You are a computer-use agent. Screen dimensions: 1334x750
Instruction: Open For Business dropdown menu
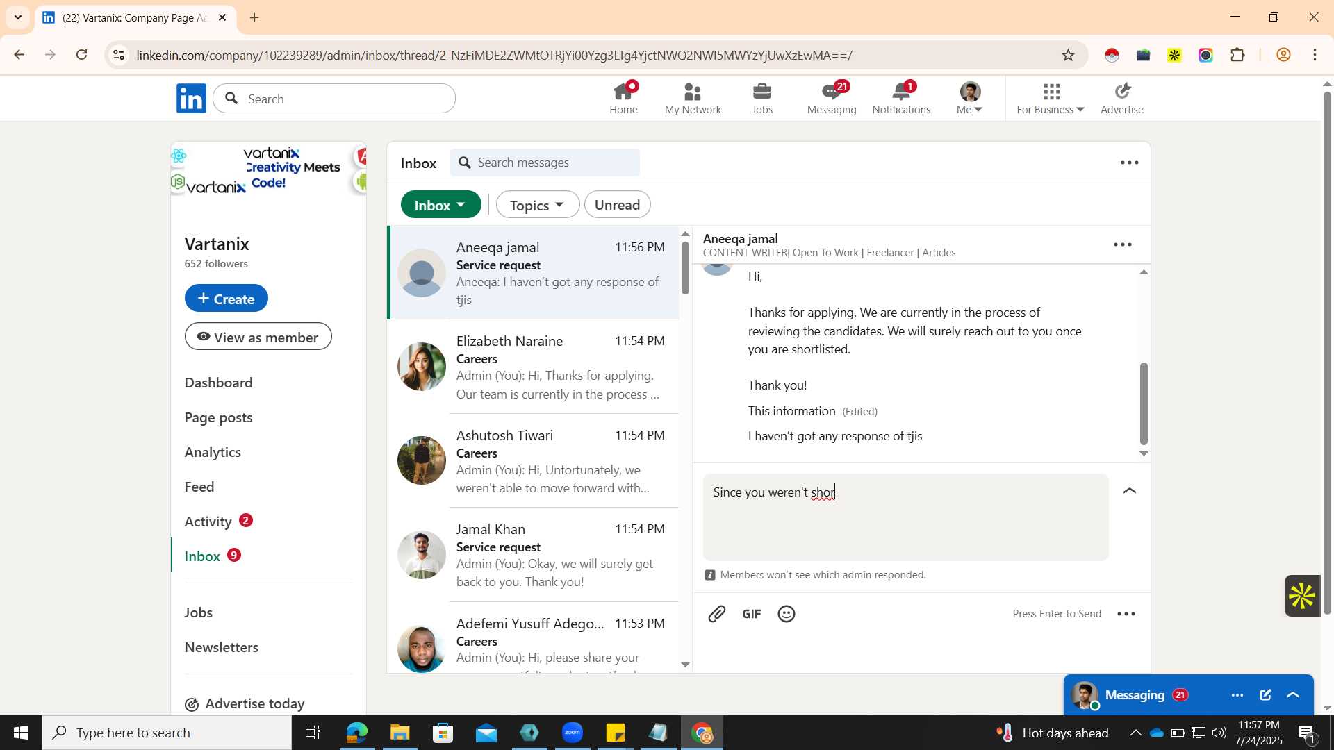tap(1051, 98)
